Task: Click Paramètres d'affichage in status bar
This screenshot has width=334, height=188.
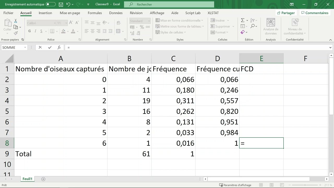Action: pyautogui.click(x=235, y=185)
